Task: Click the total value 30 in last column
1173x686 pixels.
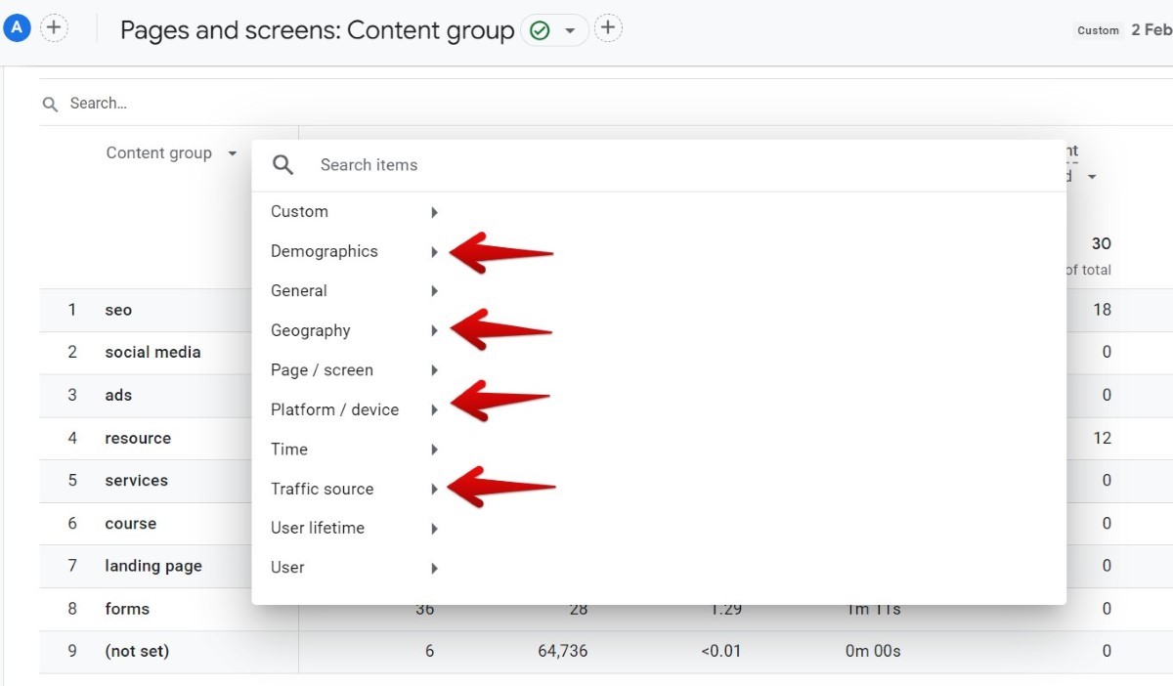Action: [1102, 244]
